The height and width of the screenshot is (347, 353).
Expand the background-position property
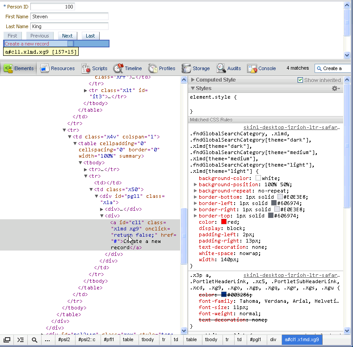(195, 184)
